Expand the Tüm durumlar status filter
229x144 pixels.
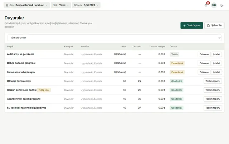114,38
